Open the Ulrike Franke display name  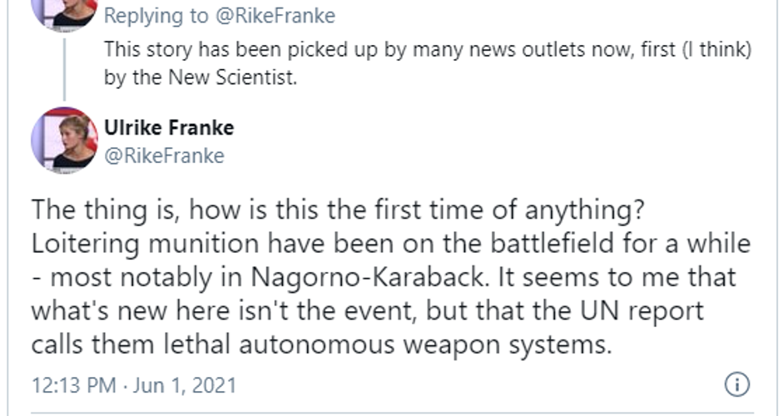pyautogui.click(x=169, y=128)
